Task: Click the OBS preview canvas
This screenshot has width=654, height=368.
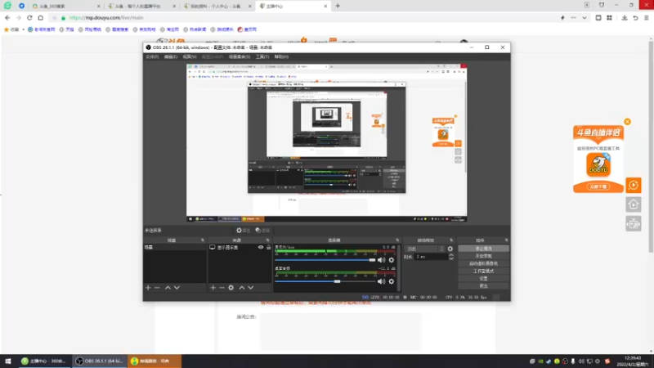Action: tap(326, 142)
